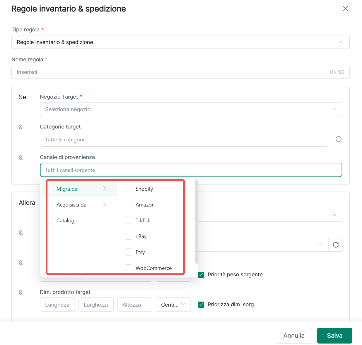Expand Migra da submenu arrow

[x=105, y=189]
